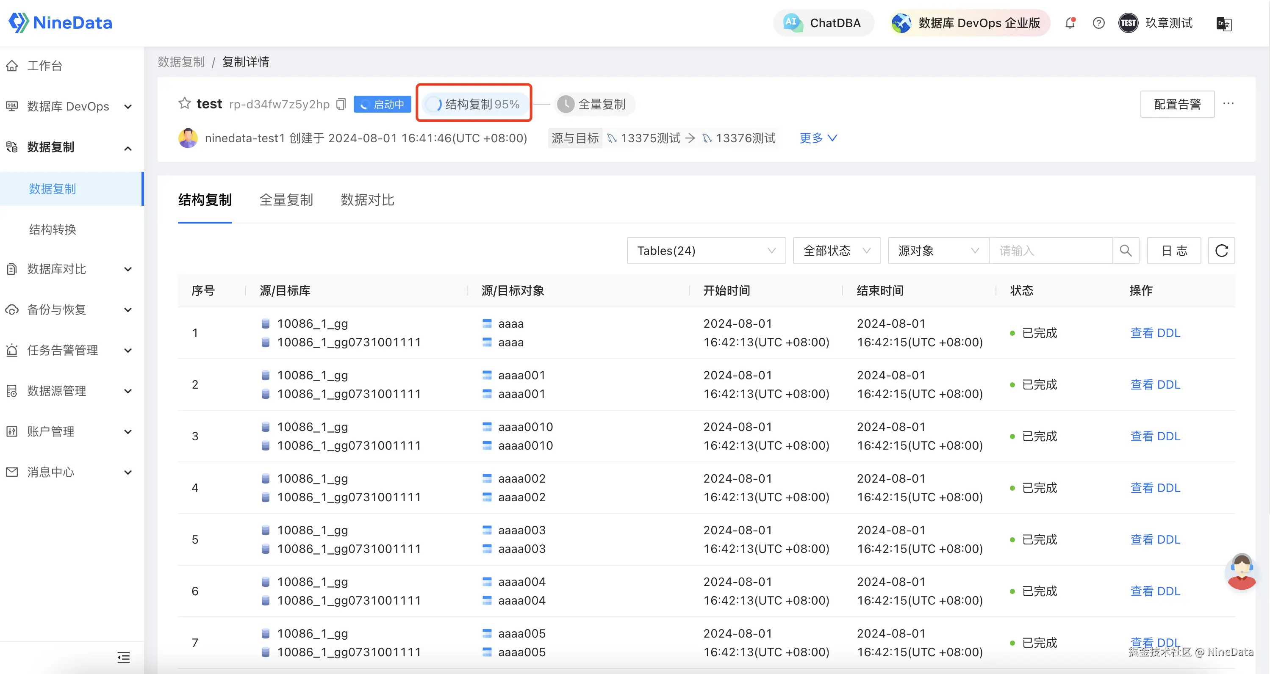Switch to the 全量复制 tab
Viewport: 1270px width, 674px height.
pyautogui.click(x=286, y=200)
